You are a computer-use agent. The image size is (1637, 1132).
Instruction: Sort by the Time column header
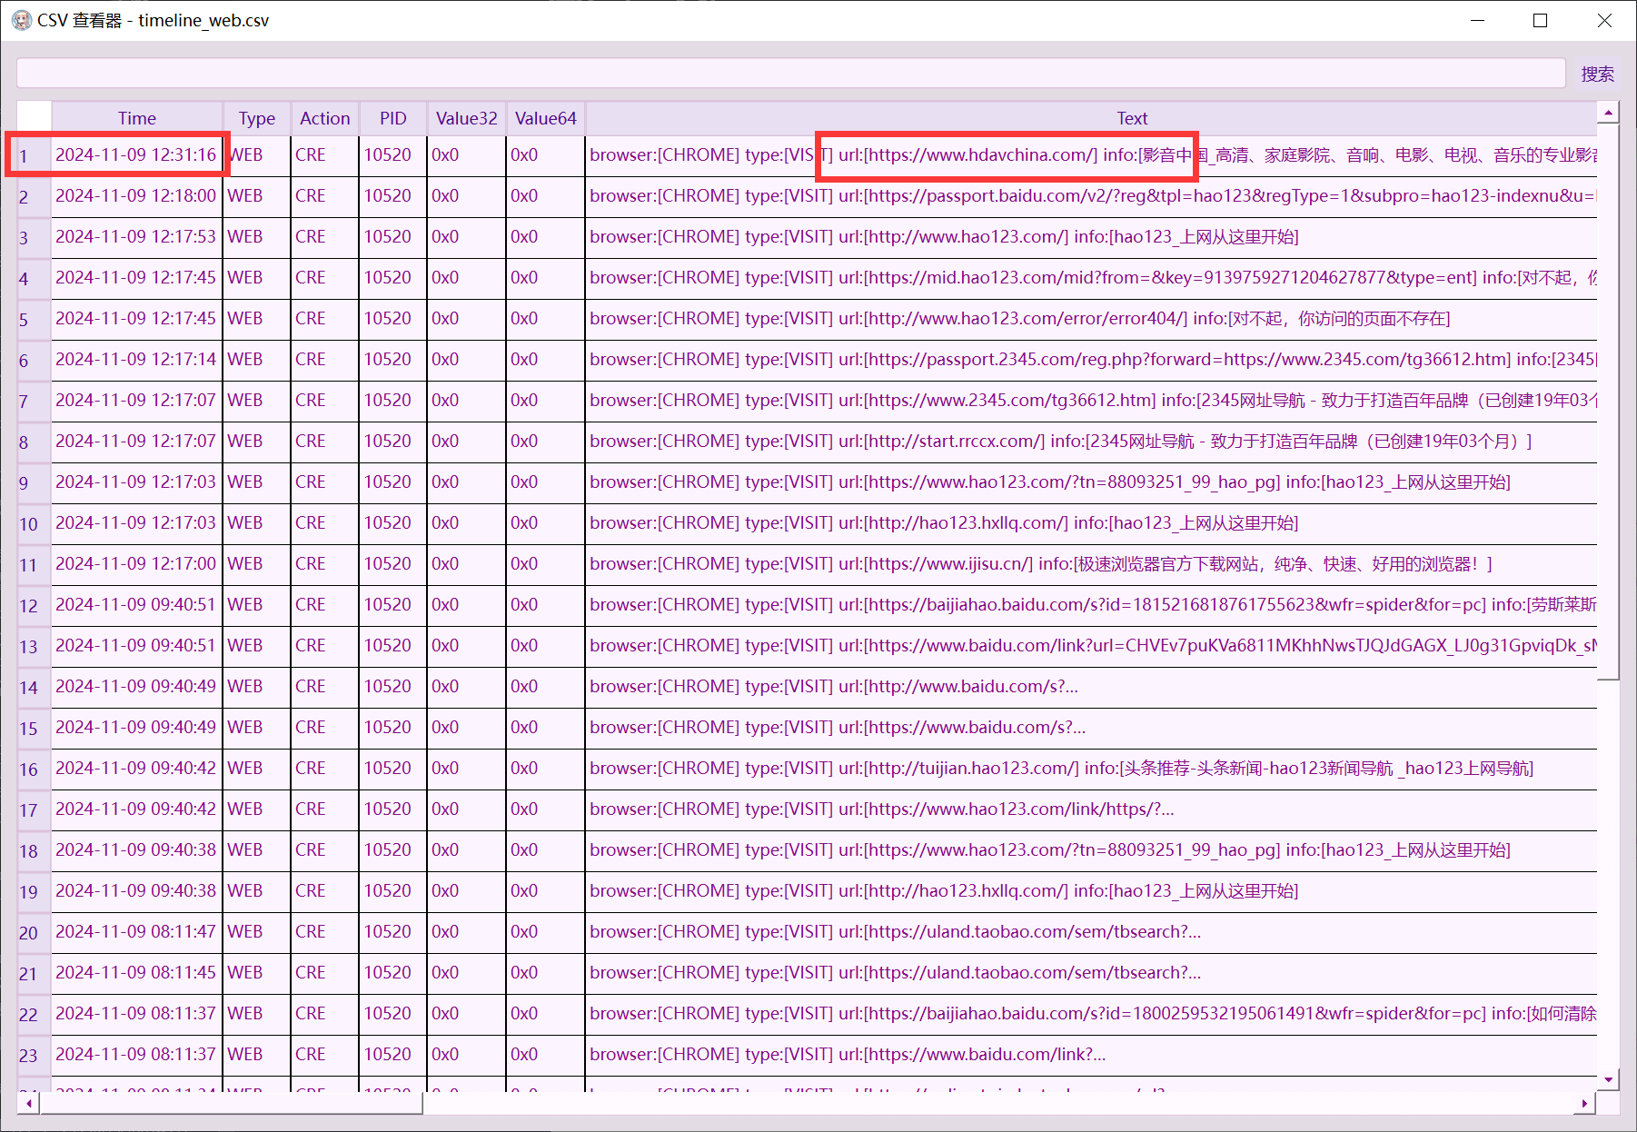coord(137,118)
